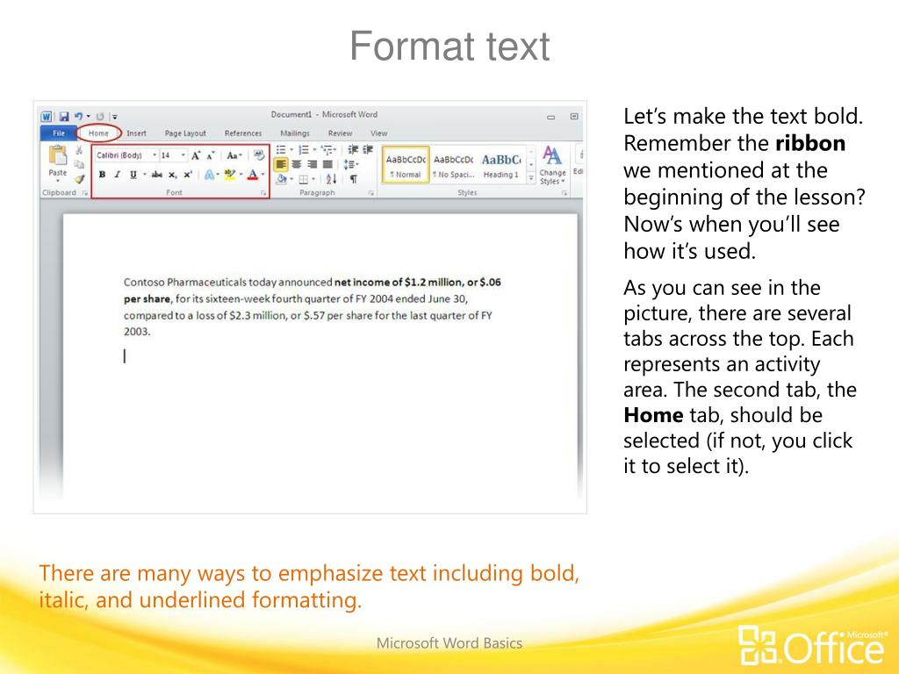Center the paragraph text
The height and width of the screenshot is (674, 899).
coord(297,164)
